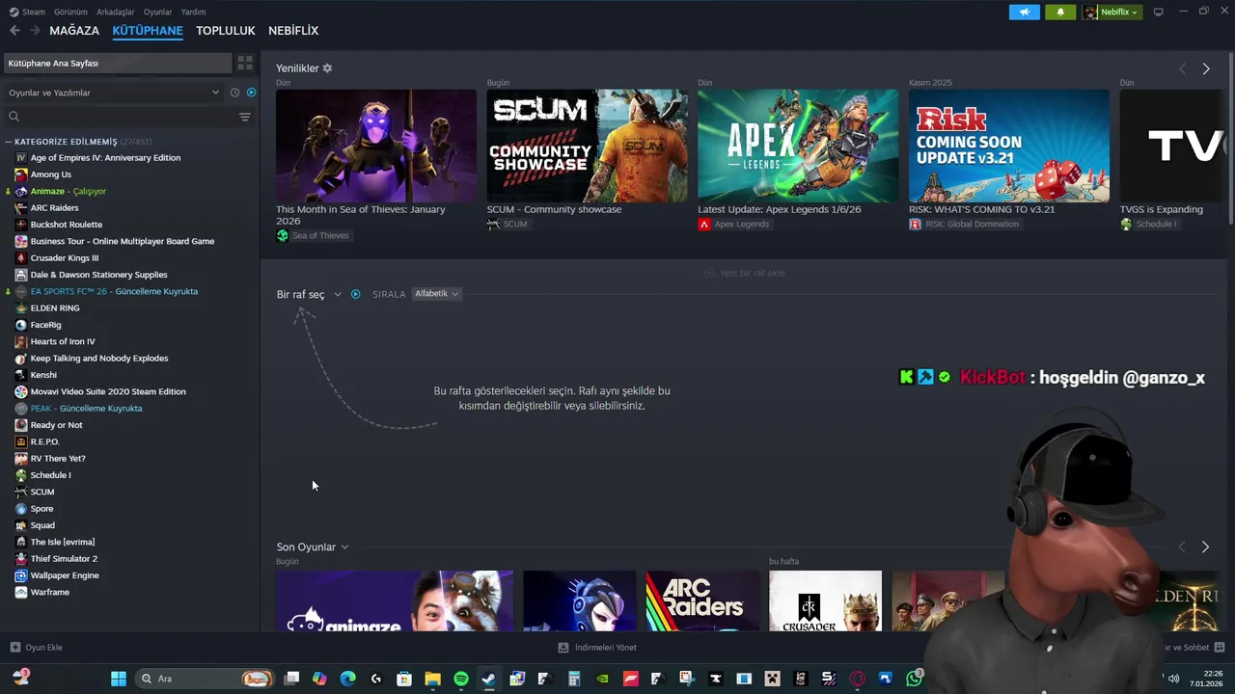Expand the Bir raf seç dropdown
The height and width of the screenshot is (694, 1235).
pyautogui.click(x=309, y=294)
